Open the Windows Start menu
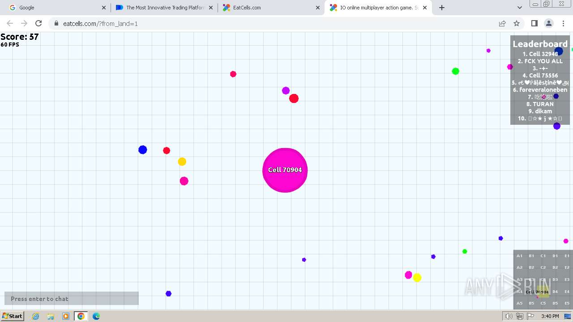The height and width of the screenshot is (322, 573). [13, 316]
